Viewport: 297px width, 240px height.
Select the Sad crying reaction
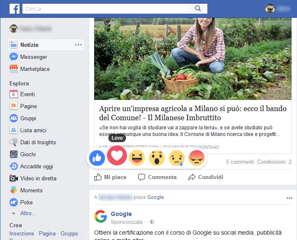(177, 158)
